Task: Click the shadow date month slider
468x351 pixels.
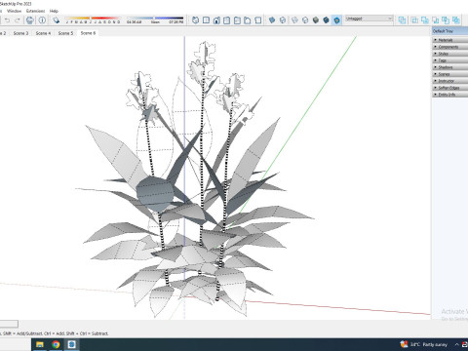Action: click(93, 19)
